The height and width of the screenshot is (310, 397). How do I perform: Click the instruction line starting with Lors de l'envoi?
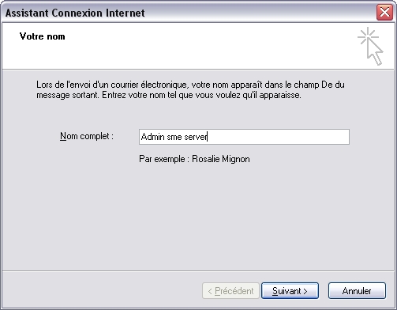pos(190,85)
